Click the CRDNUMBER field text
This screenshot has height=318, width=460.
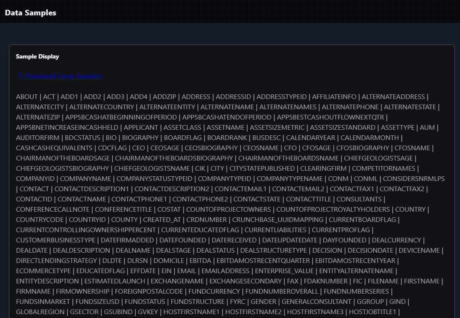pos(206,220)
